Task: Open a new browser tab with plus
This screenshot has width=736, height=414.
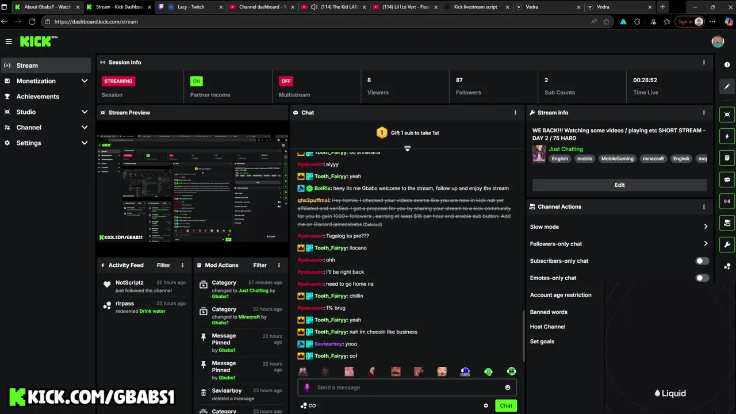Action: [662, 7]
